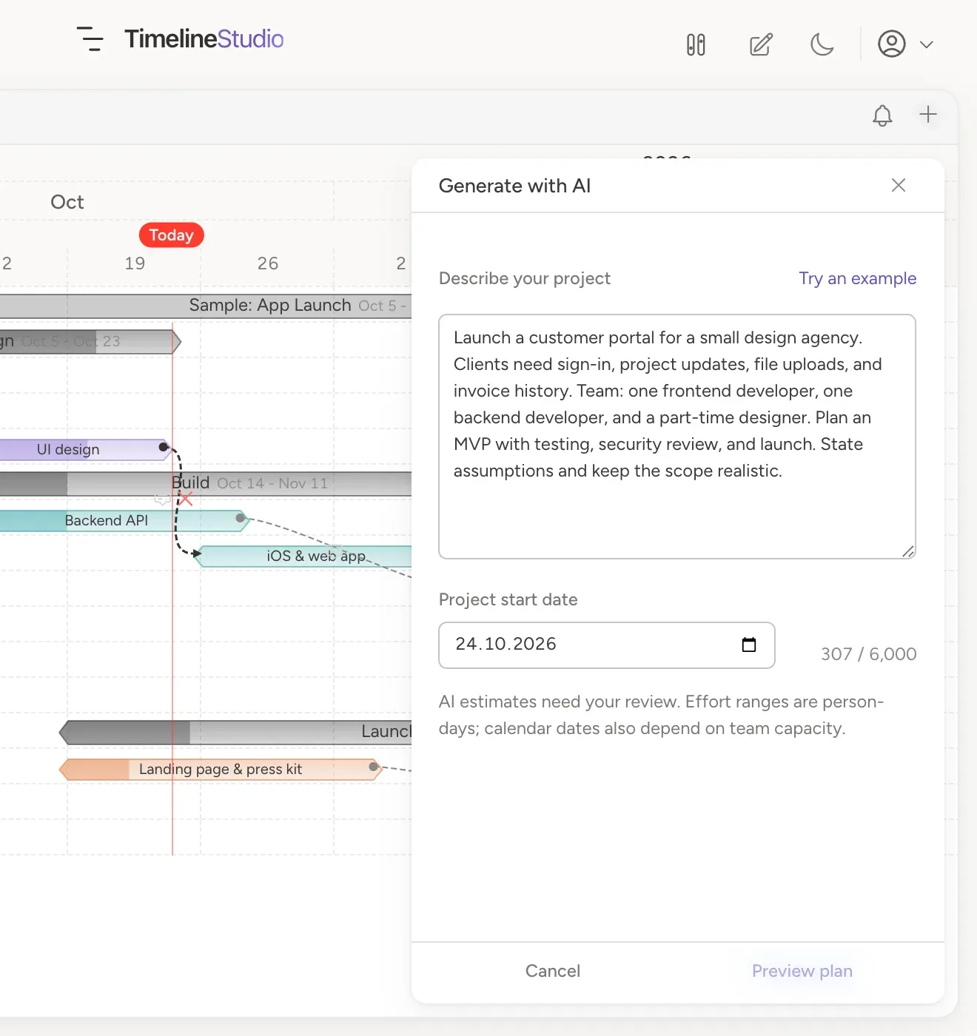Image resolution: width=977 pixels, height=1036 pixels.
Task: Open the edit pencil icon in header
Action: pyautogui.click(x=761, y=44)
